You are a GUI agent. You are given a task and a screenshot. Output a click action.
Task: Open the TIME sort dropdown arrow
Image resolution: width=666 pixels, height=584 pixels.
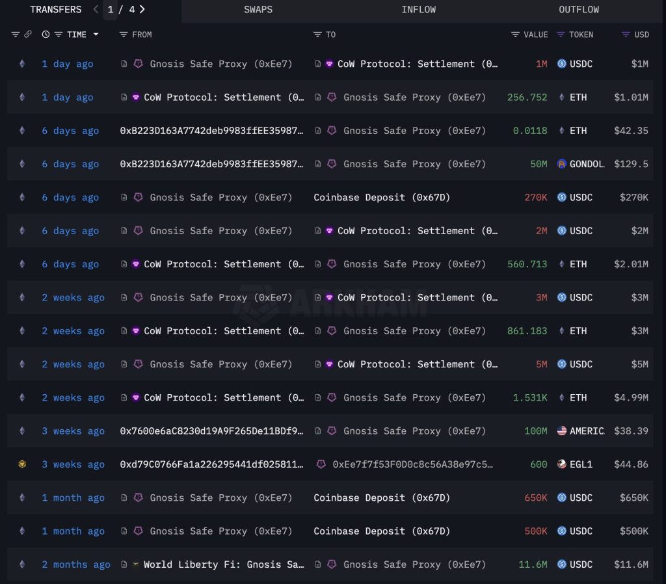(96, 34)
